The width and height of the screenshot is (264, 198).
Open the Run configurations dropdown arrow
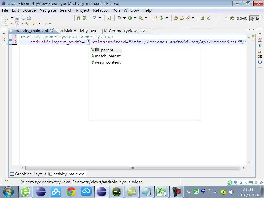135,18
